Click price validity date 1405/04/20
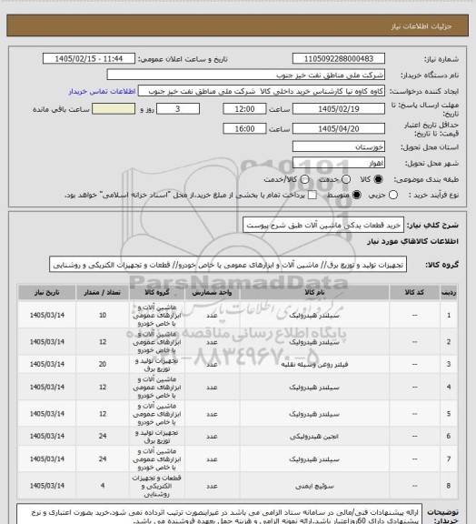 click(x=339, y=128)
